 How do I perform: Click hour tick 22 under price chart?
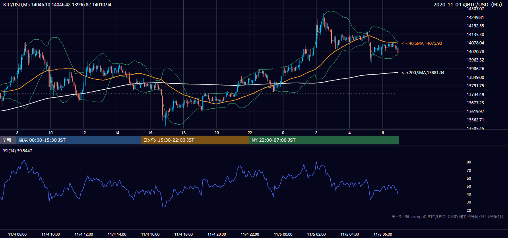(250, 132)
